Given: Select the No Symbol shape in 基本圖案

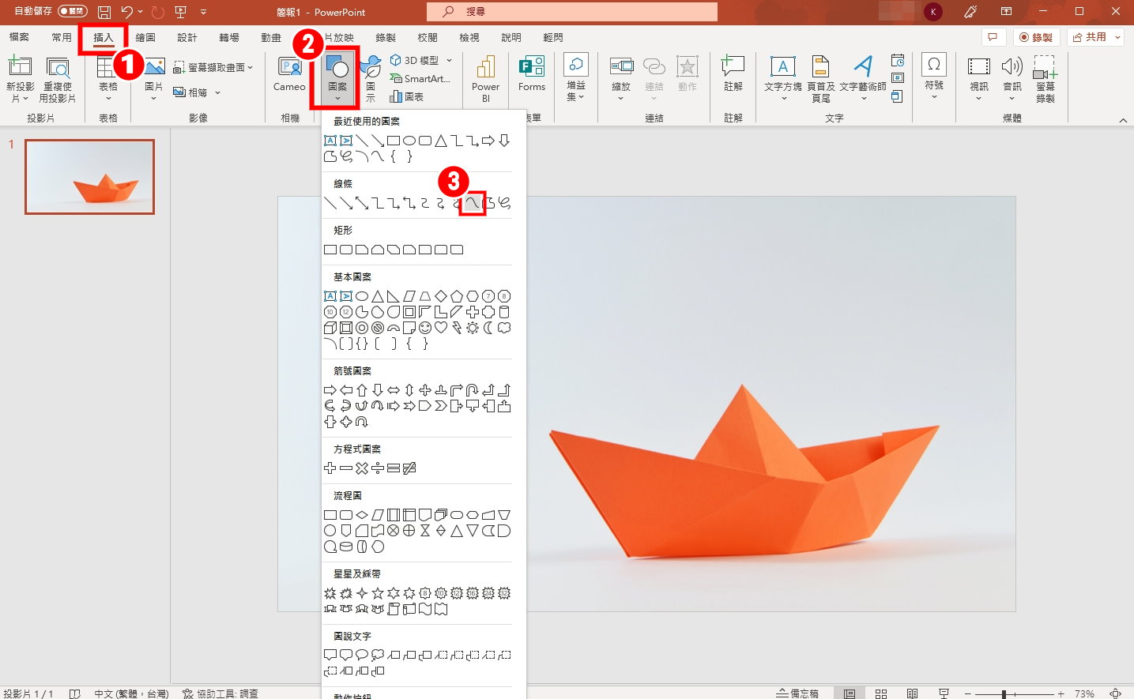Looking at the screenshot, I should pos(378,328).
